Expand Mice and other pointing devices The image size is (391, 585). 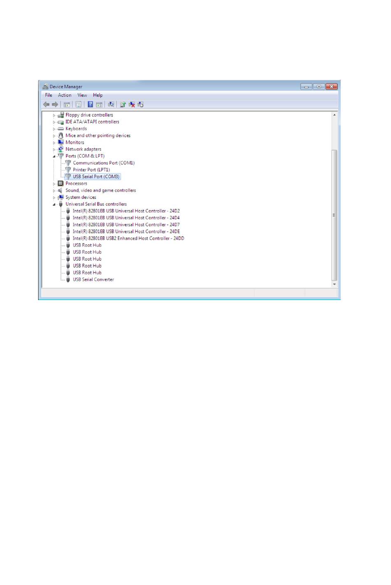point(54,136)
